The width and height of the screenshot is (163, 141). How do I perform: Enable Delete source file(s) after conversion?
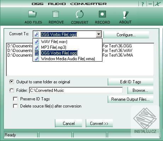pyautogui.click(x=15, y=106)
